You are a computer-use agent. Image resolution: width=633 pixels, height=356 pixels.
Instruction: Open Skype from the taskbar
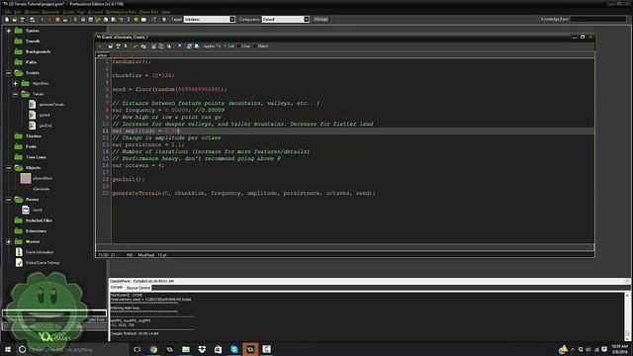(234, 349)
